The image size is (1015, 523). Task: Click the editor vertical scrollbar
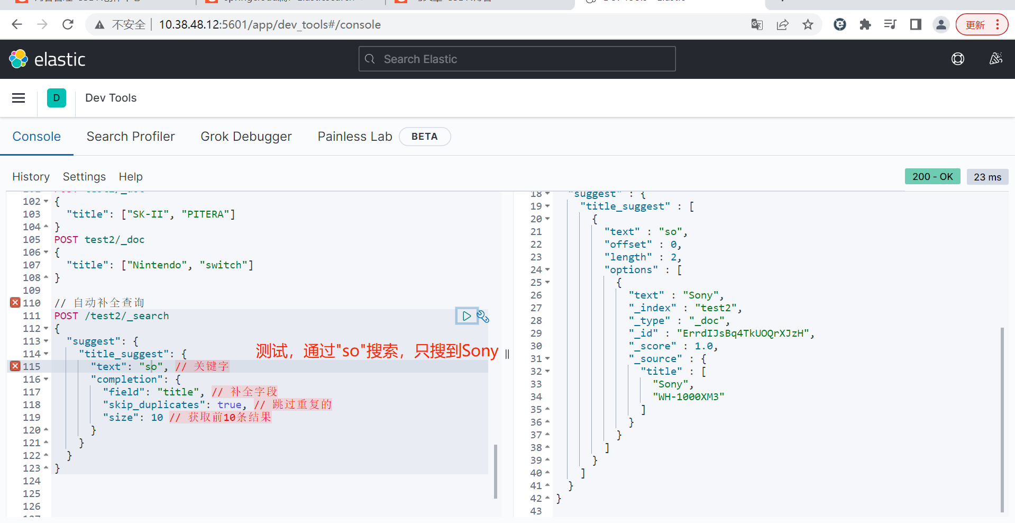tap(496, 471)
